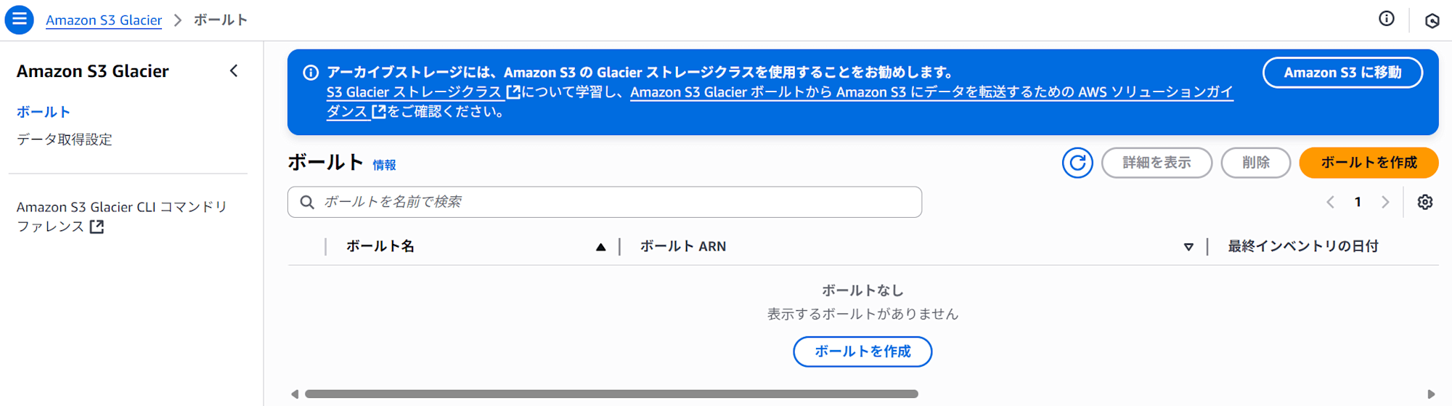
Task: Sort by ボールト ARN column arrow
Action: (1188, 247)
